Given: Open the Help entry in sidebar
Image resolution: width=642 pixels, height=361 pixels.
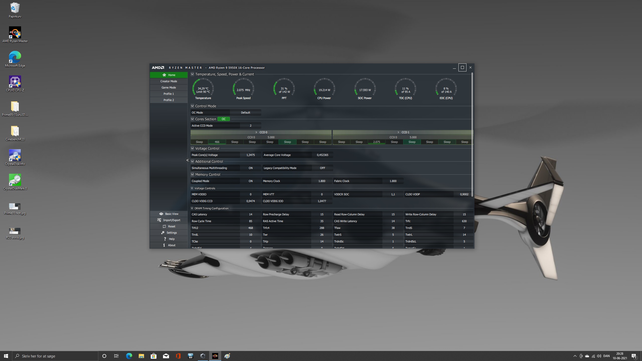Looking at the screenshot, I should 169,239.
